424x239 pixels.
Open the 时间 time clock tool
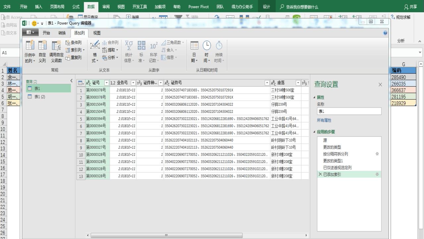click(x=206, y=46)
